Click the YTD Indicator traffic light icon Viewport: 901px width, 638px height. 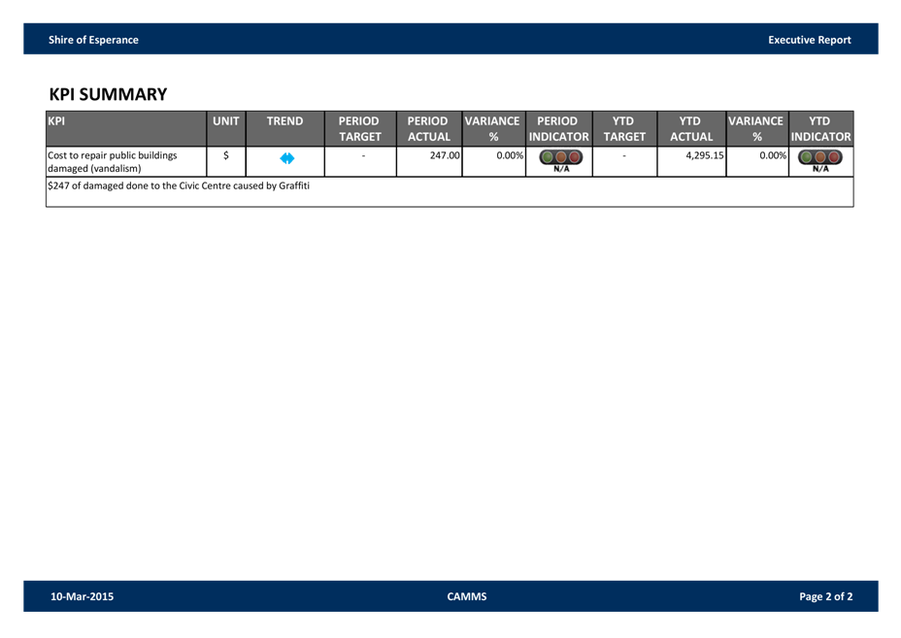[x=820, y=157]
